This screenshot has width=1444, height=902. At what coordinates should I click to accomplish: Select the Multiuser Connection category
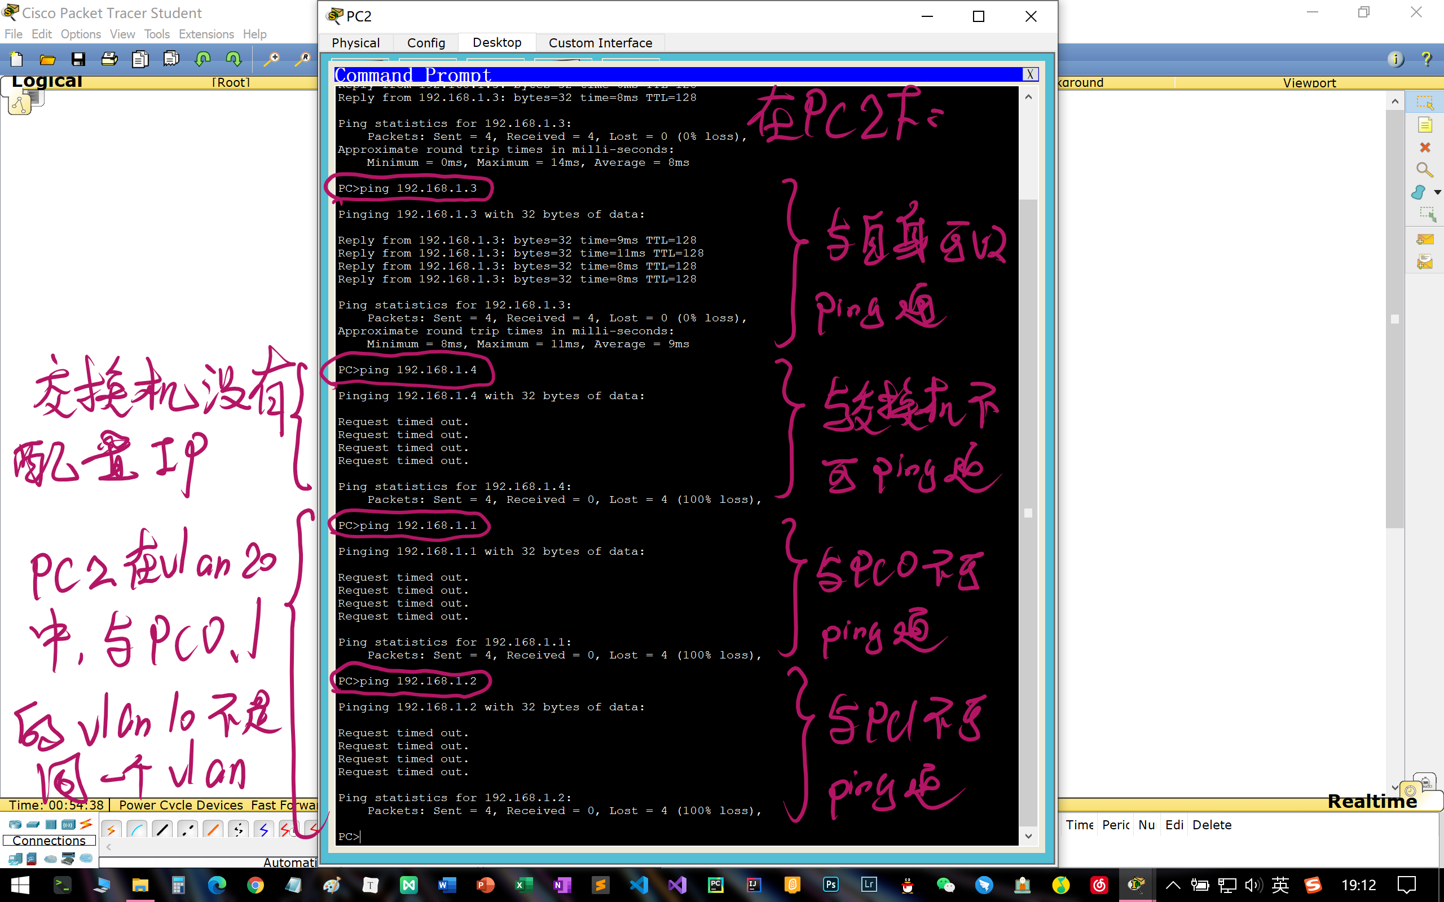pos(86,859)
